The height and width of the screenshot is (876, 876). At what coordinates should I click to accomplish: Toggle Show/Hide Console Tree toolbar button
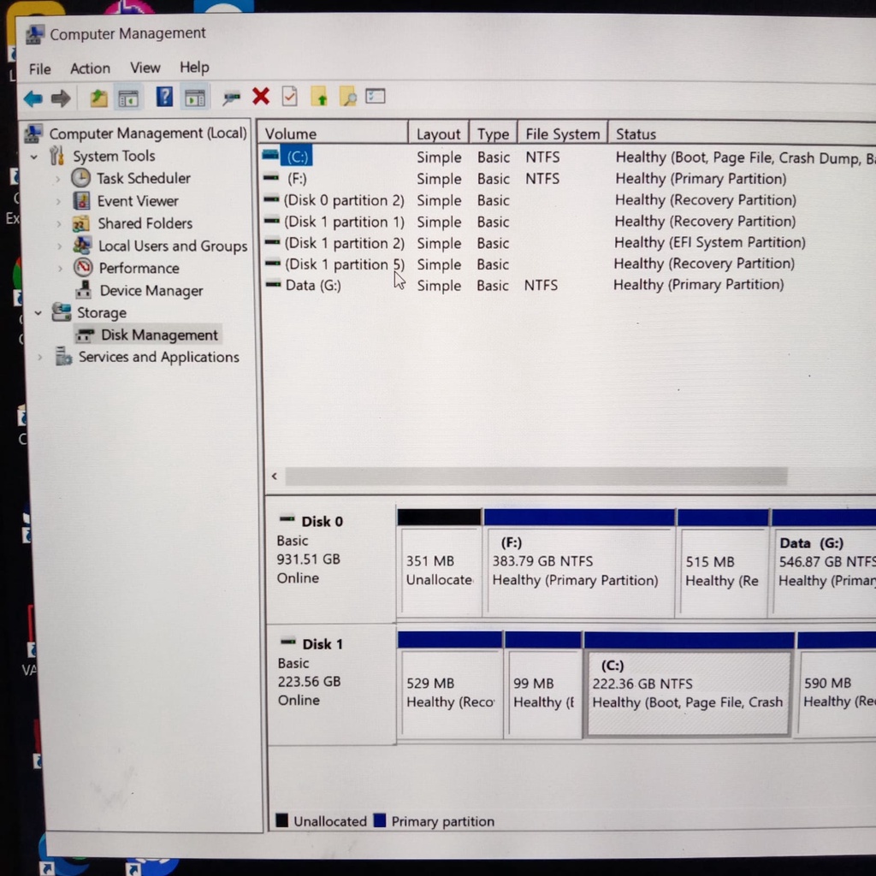click(128, 98)
